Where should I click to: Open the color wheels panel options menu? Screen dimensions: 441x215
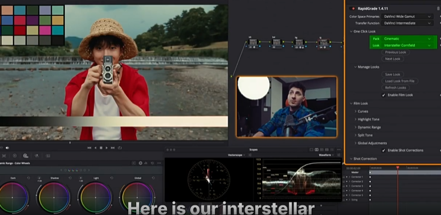pos(159,163)
